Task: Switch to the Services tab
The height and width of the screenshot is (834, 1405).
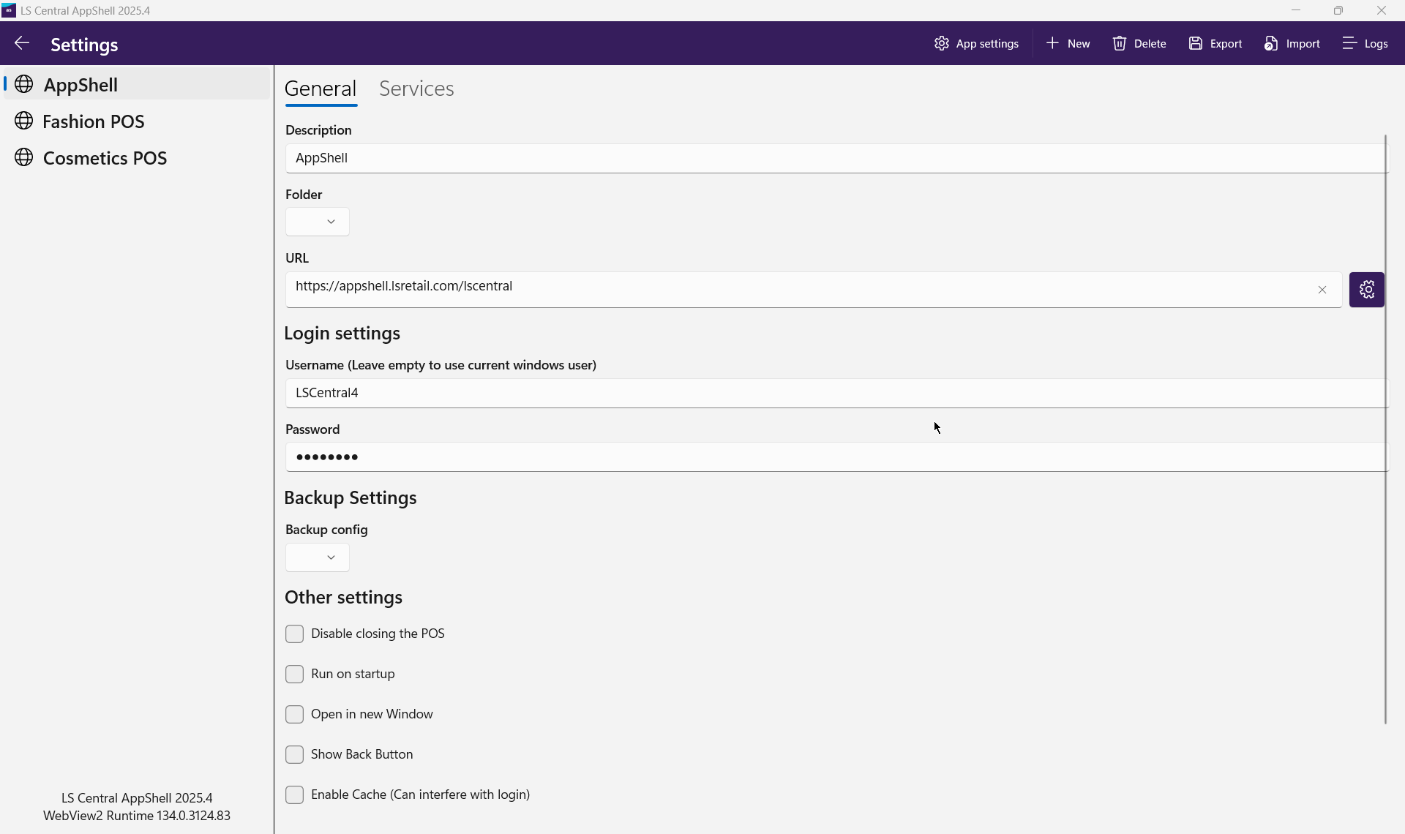Action: 416,89
